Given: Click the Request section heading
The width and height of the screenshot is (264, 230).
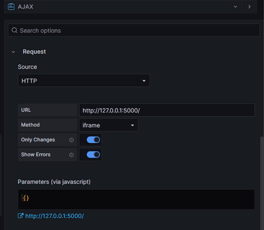Looking at the screenshot, I should (34, 52).
